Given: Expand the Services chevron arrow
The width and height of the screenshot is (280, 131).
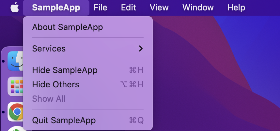Looking at the screenshot, I should click(141, 49).
